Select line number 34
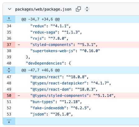This screenshot has width=139, height=127. pyautogui.click(x=9, y=26)
